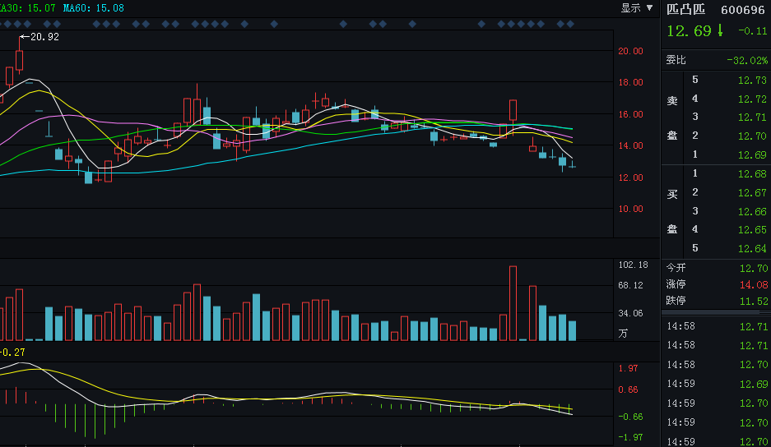Select the 14:59 tick priced 12.69
This screenshot has height=447, width=771.
718,384
